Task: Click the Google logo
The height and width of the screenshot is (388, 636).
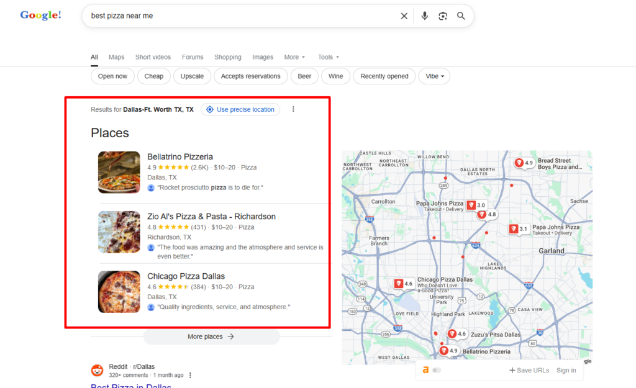Action: [40, 15]
